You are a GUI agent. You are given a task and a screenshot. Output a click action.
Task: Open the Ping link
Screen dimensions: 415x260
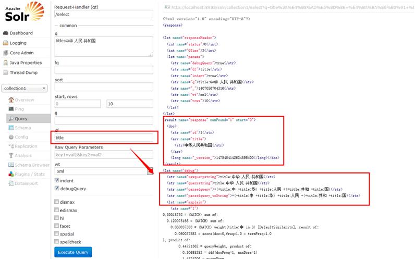(x=19, y=109)
